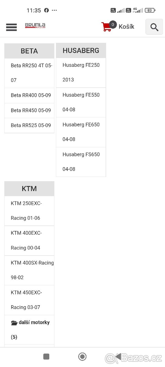
Task: Select Beta RR250 4T 05-07
Action: 30,73
